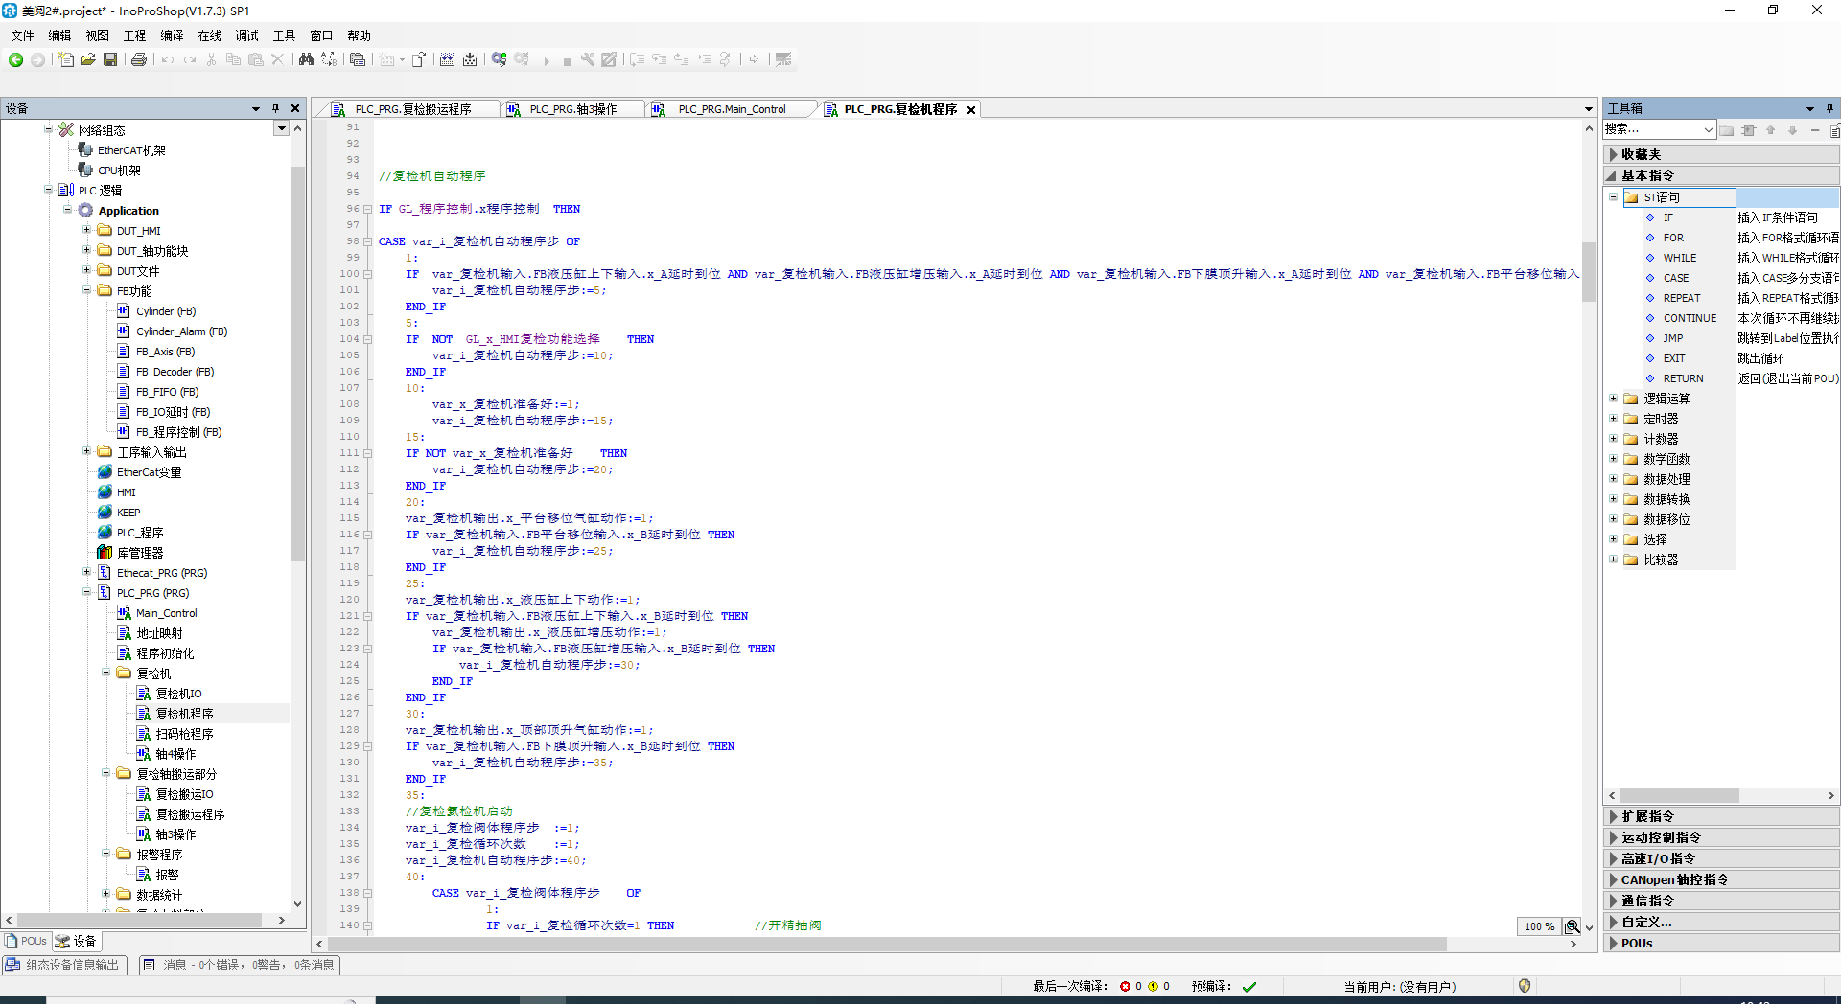Open the 调试 menu
Screen dimensions: 1841x1004
tap(246, 35)
